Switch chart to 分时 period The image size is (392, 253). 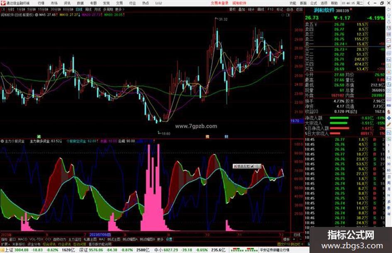click(11, 9)
